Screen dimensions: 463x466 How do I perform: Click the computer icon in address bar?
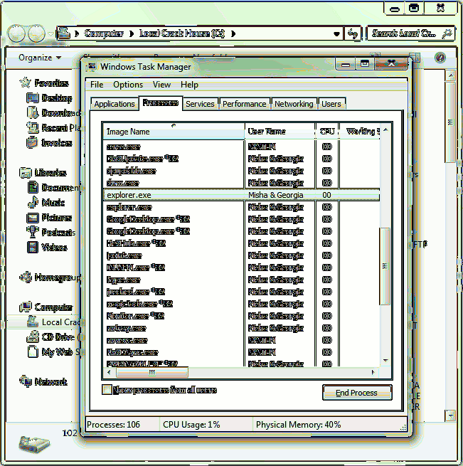point(63,33)
